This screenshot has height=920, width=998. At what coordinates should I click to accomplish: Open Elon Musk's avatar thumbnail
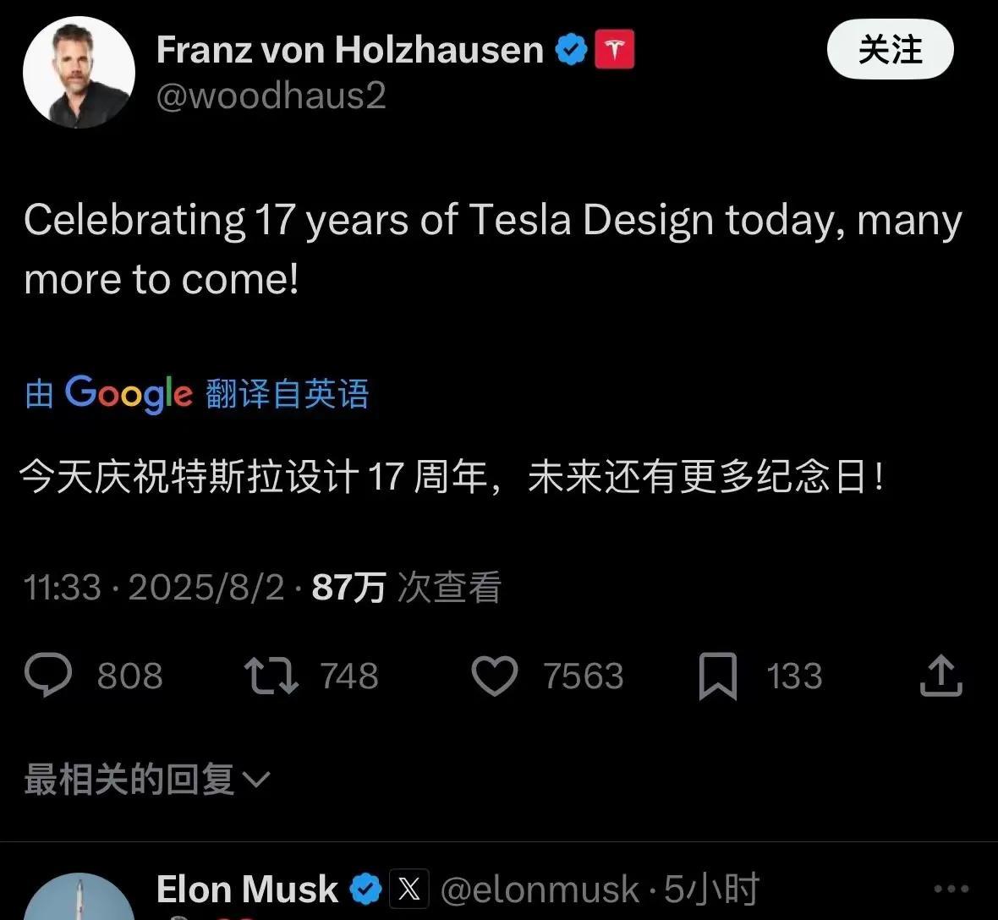(79, 899)
